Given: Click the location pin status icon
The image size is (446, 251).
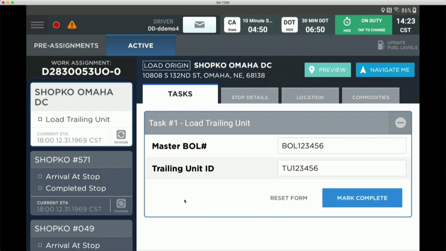Looking at the screenshot, I should pyautogui.click(x=383, y=10).
